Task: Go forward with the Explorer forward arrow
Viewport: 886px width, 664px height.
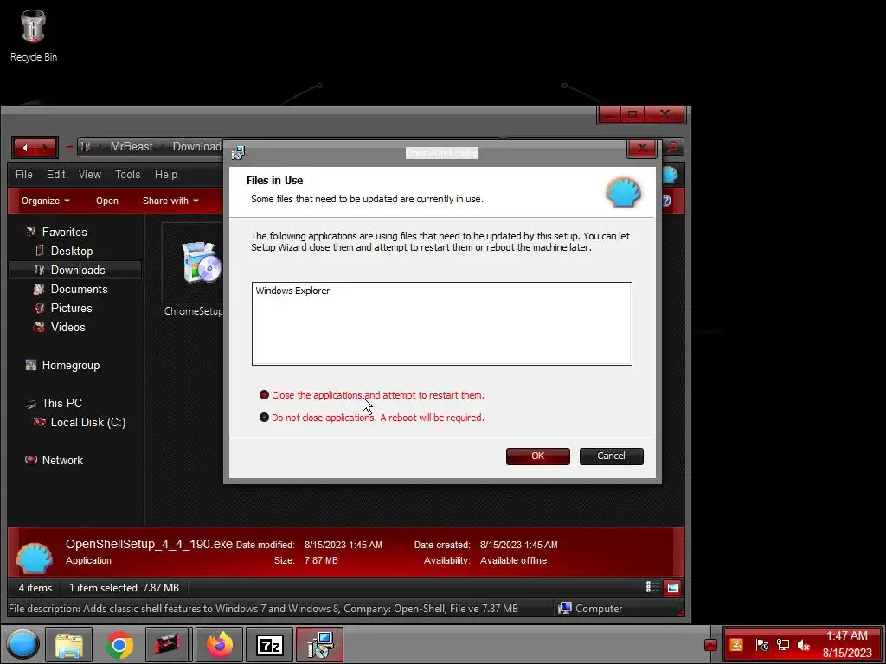Action: [x=46, y=147]
